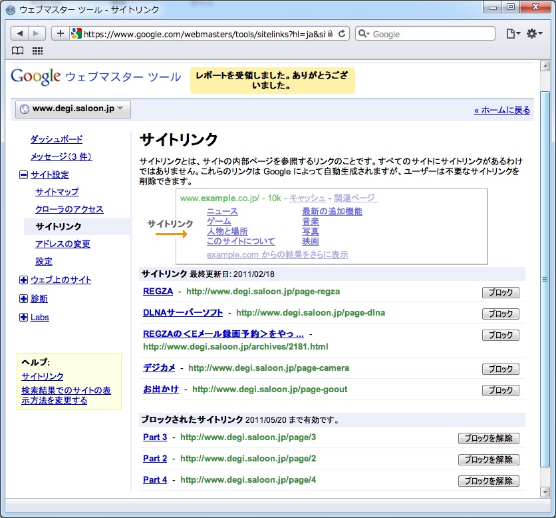
Task: Open 設定 in sidebar
Action: point(44,261)
